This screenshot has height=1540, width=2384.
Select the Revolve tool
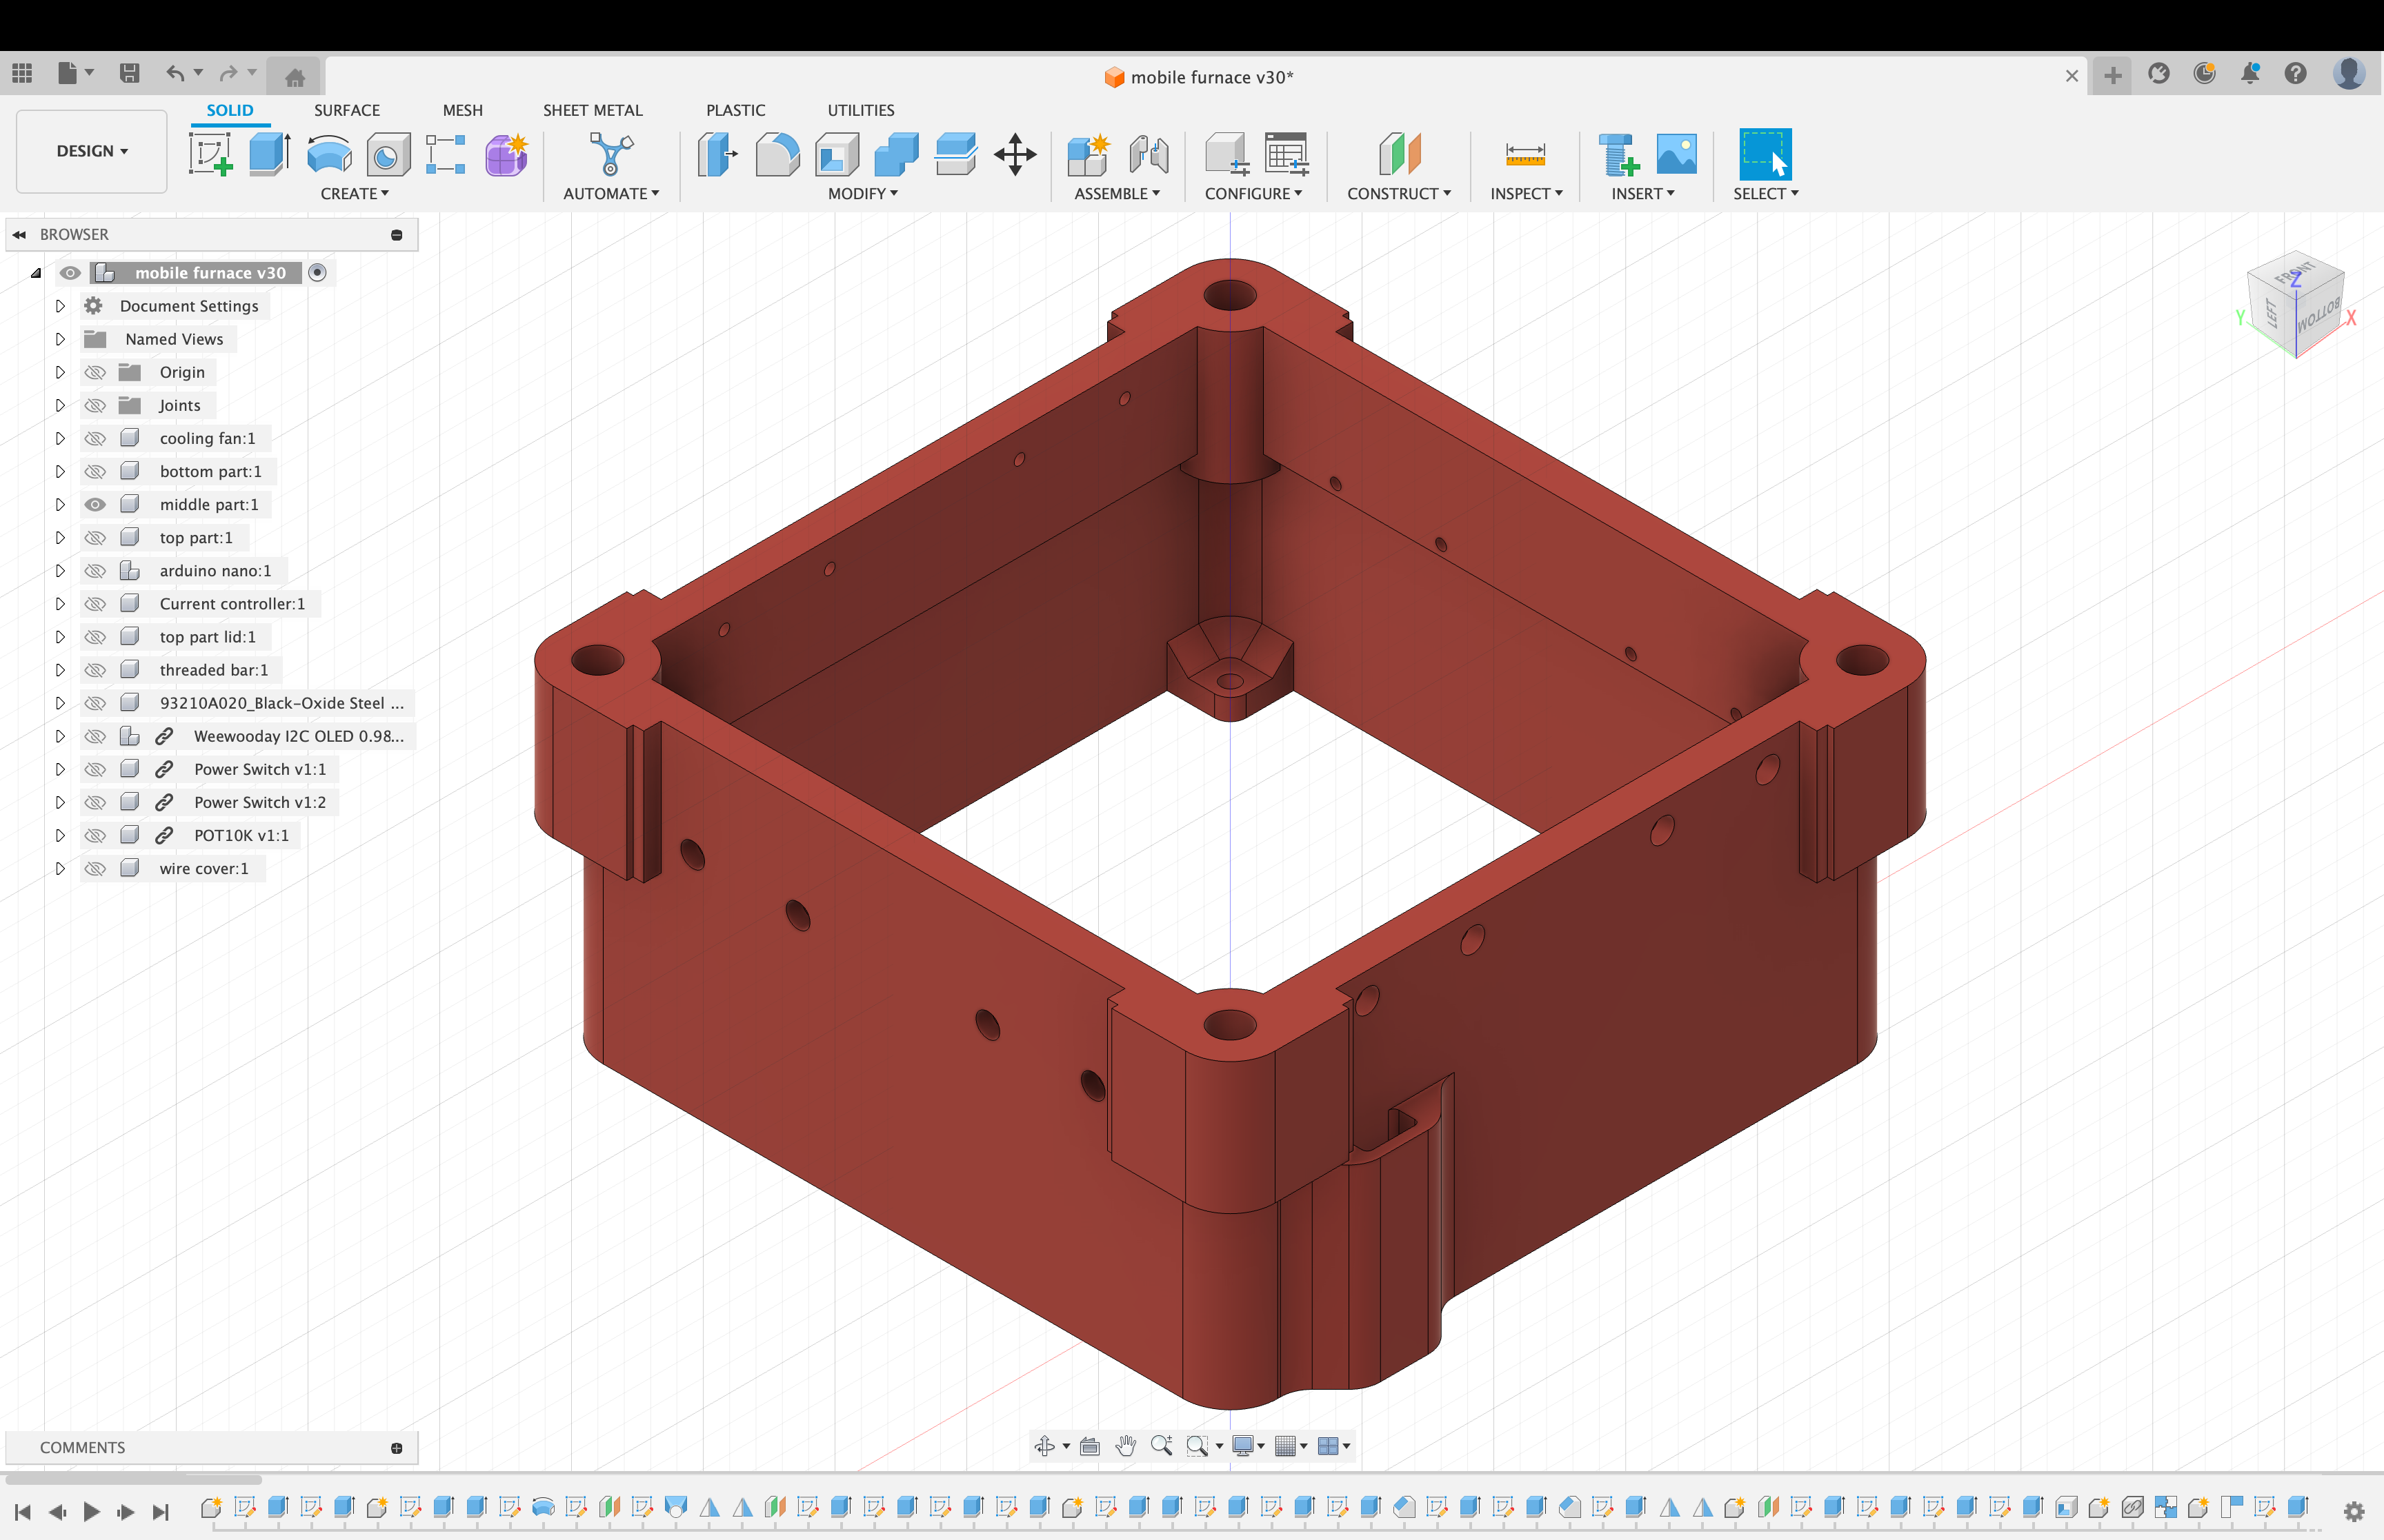click(329, 155)
